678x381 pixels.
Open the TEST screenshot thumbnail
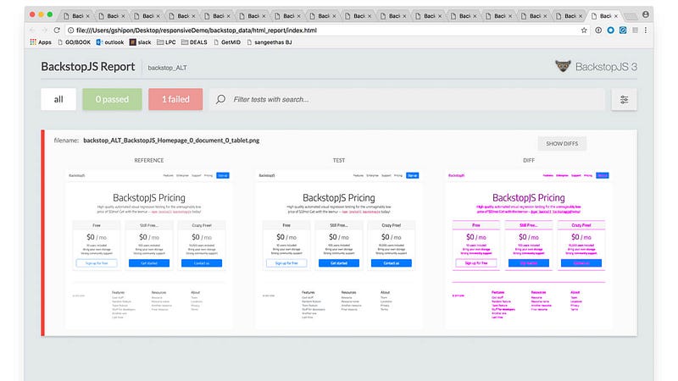coord(339,249)
